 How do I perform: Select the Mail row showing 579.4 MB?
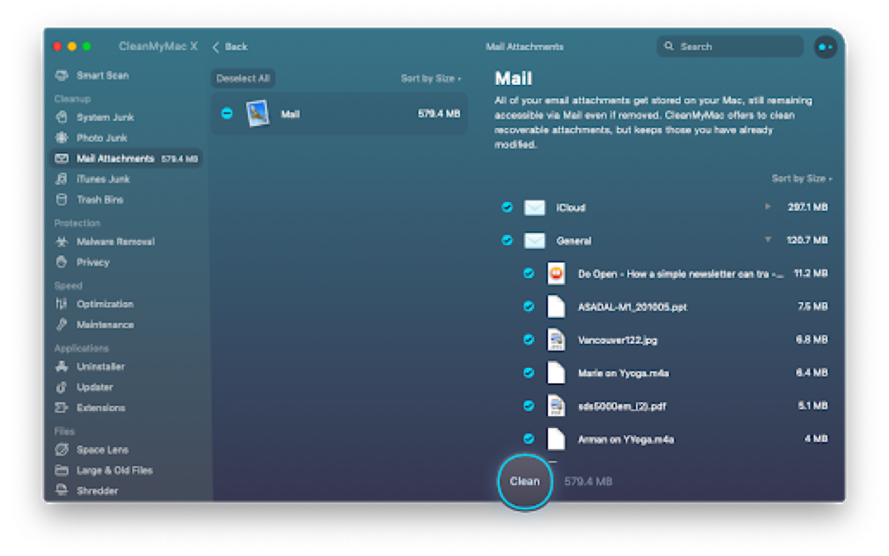pos(339,113)
